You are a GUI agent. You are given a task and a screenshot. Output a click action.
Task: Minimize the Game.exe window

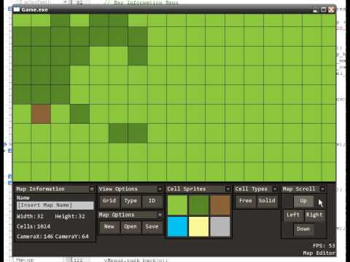316,9
